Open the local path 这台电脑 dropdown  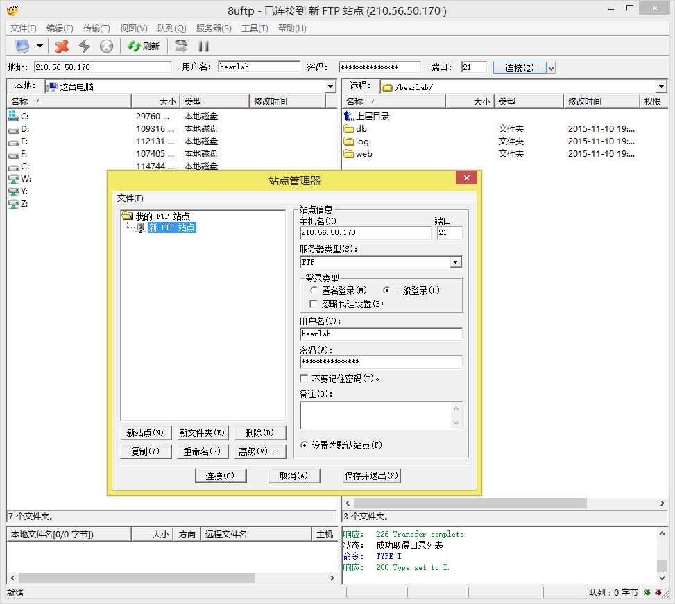click(330, 87)
